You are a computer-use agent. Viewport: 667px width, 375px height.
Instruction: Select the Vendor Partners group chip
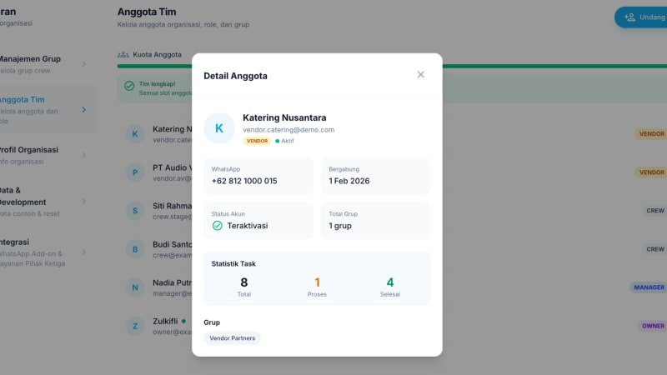point(233,338)
